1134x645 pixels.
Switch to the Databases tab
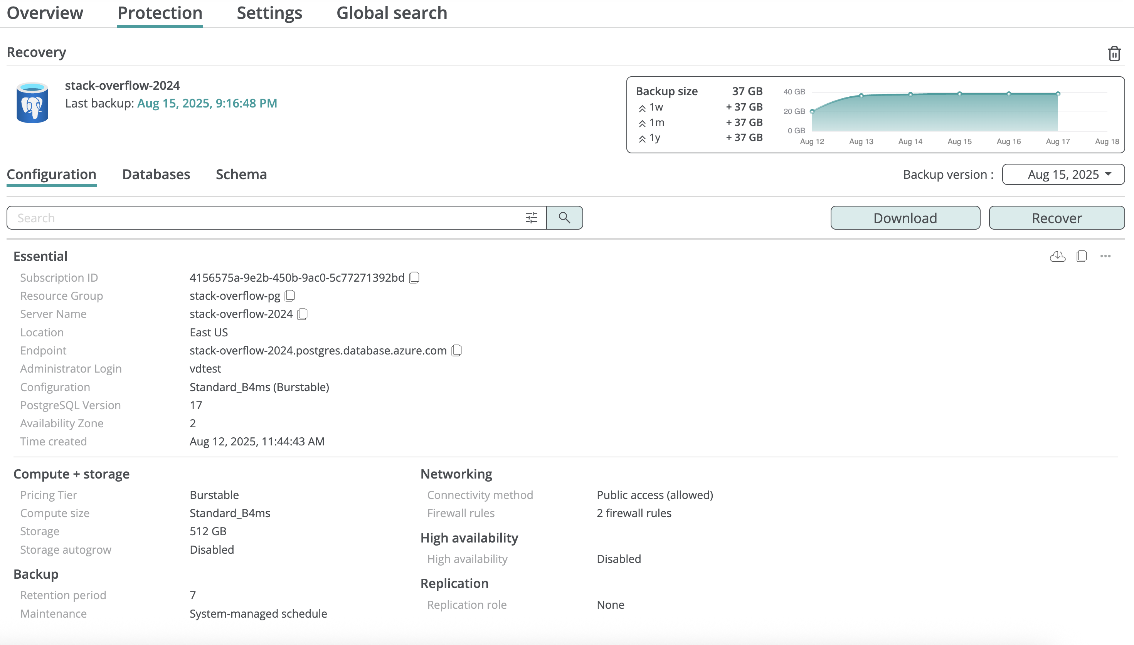156,175
